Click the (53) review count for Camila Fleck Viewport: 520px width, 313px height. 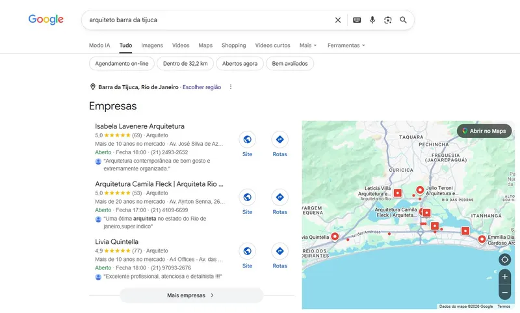pos(137,193)
